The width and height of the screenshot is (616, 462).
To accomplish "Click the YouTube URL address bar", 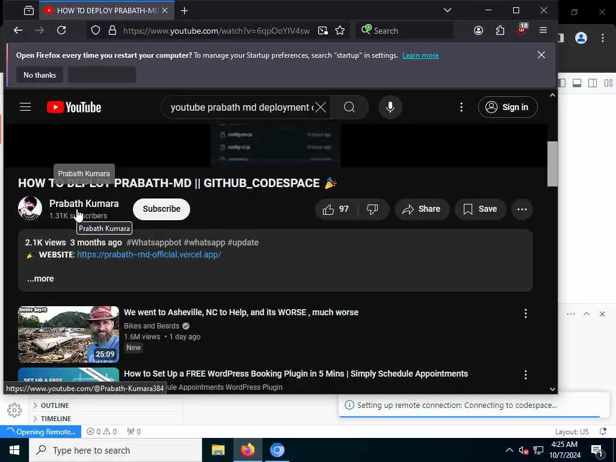I will [x=216, y=31].
